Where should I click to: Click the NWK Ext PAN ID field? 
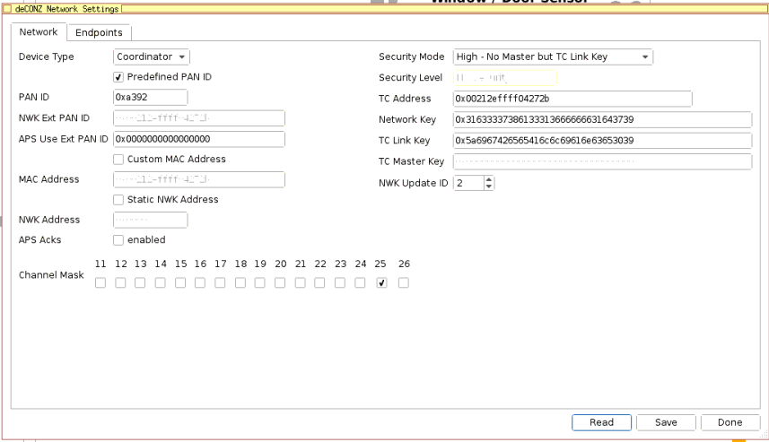[x=199, y=118]
